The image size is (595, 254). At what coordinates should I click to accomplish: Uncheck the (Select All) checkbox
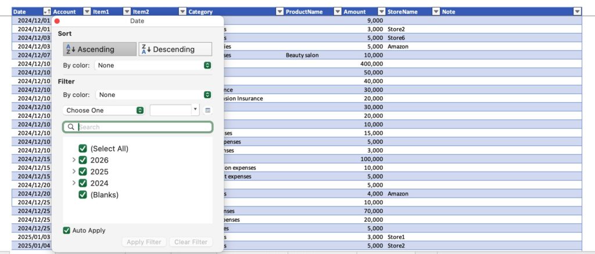[x=83, y=148]
